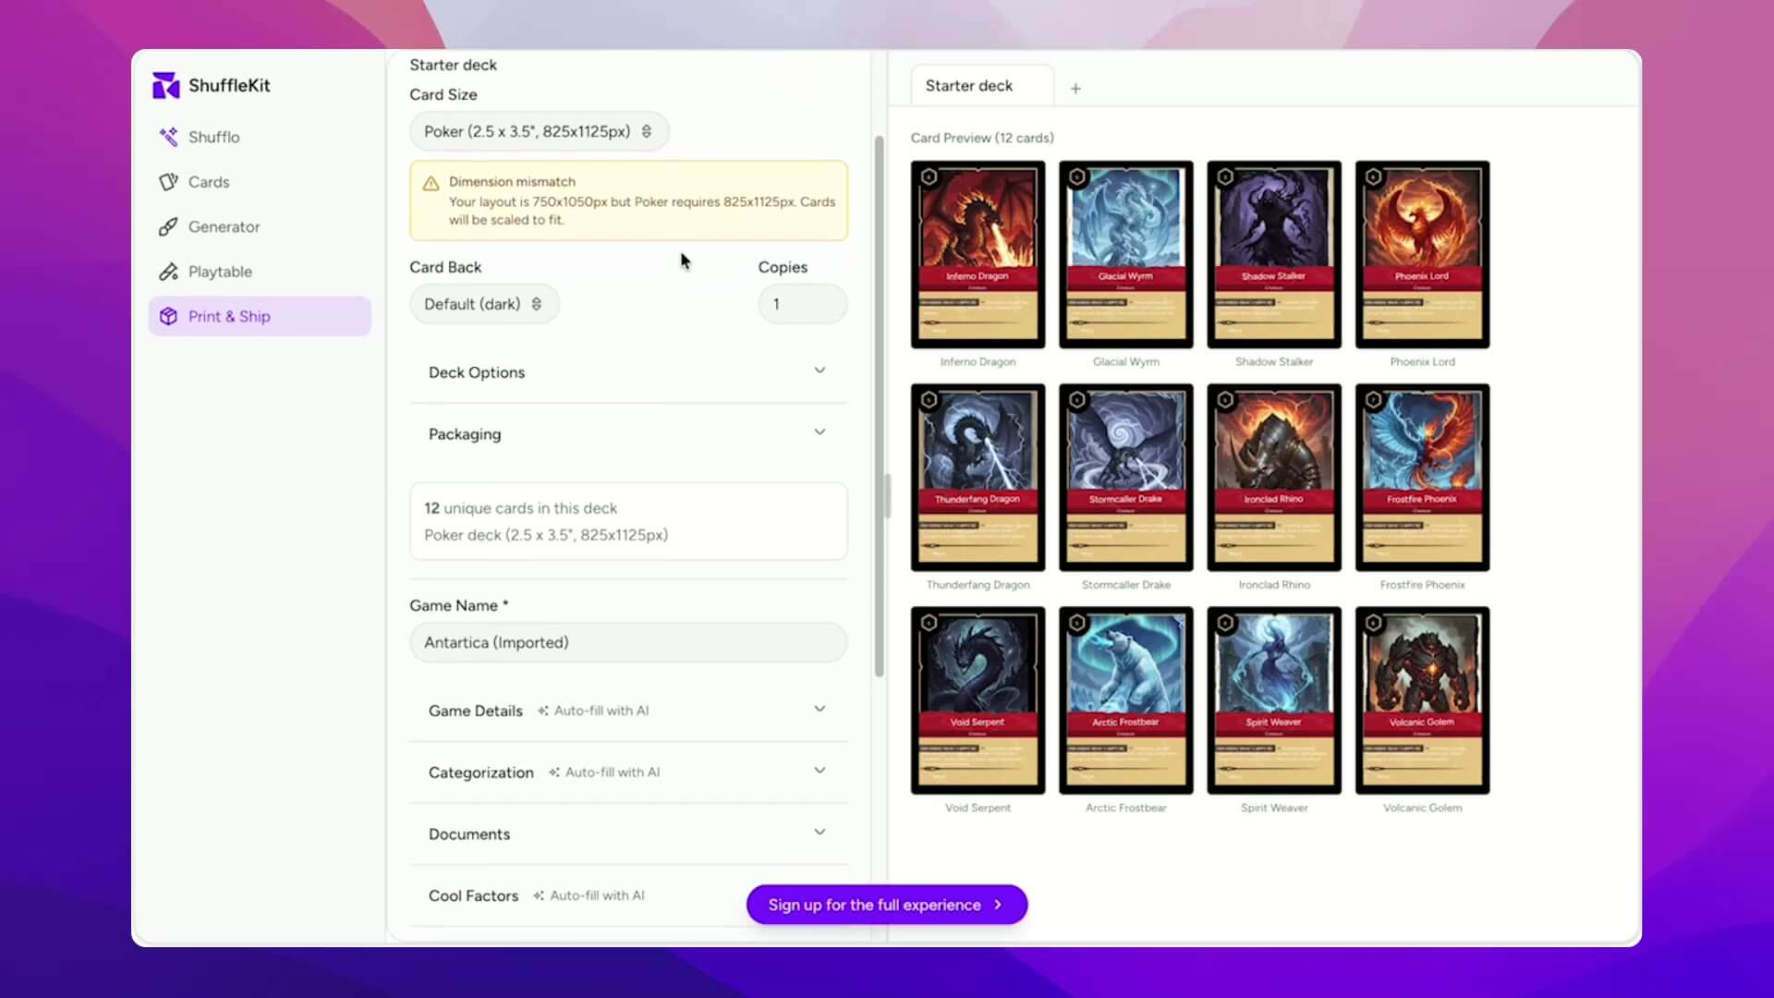
Task: Open the Arctic Frostbear card thumbnail
Action: tap(1125, 700)
